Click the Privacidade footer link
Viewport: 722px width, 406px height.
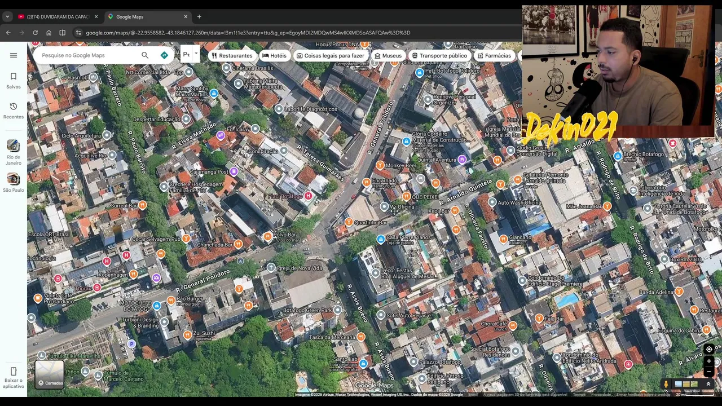(x=601, y=395)
